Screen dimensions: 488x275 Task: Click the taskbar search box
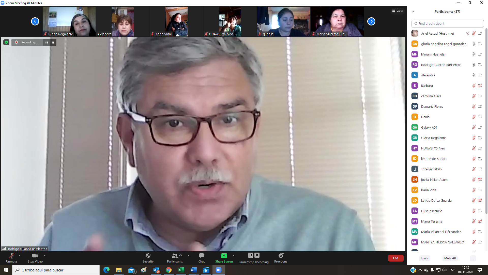(x=56, y=270)
